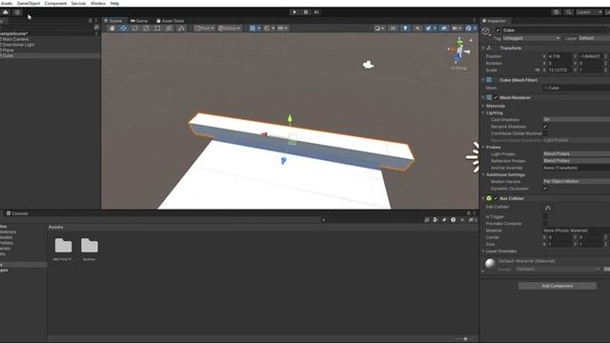The height and width of the screenshot is (343, 610).
Task: Toggle Box Collider enabled checkbox
Action: (x=496, y=198)
